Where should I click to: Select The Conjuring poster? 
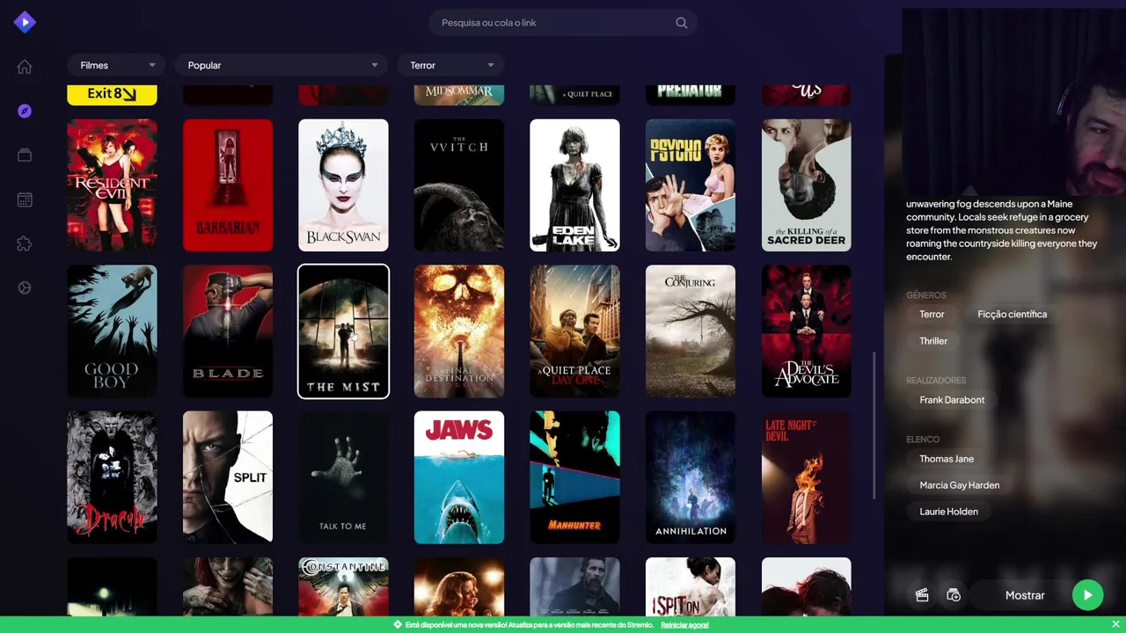pos(691,331)
